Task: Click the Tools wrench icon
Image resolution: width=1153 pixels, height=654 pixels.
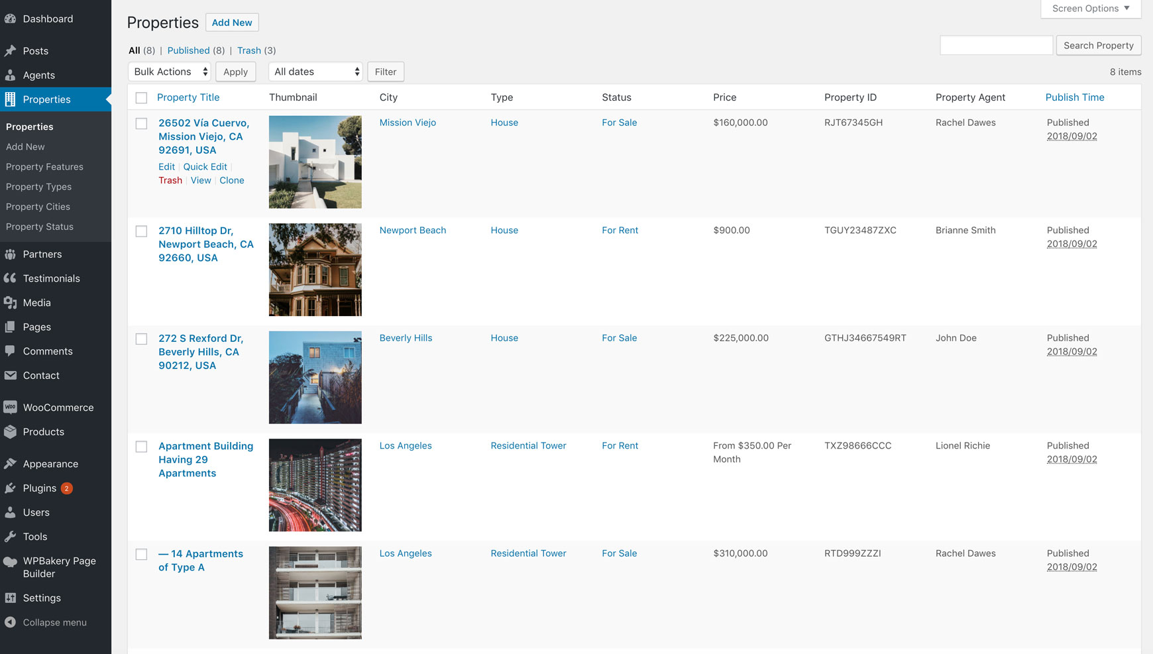Action: 10,537
